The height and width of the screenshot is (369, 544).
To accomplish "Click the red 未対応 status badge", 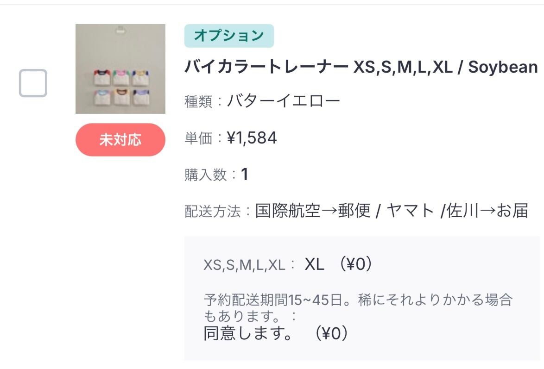I will tap(120, 140).
